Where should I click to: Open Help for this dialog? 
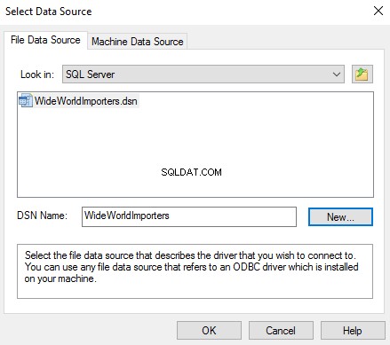(353, 331)
